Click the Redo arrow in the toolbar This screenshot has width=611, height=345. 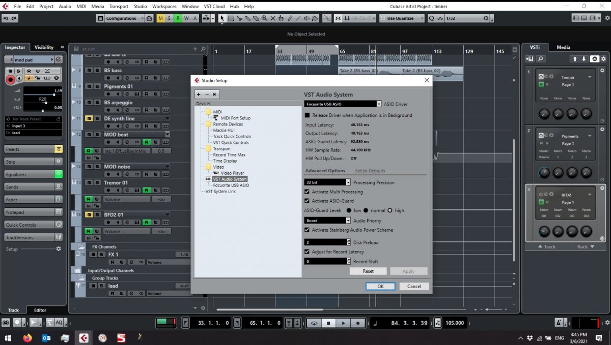(x=14, y=18)
